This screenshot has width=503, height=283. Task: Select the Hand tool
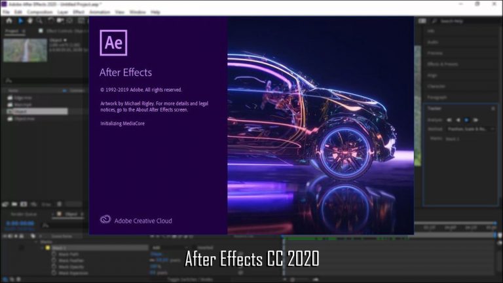click(x=29, y=20)
